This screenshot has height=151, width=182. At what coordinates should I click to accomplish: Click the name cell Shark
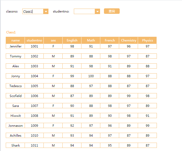pyautogui.click(x=15, y=145)
